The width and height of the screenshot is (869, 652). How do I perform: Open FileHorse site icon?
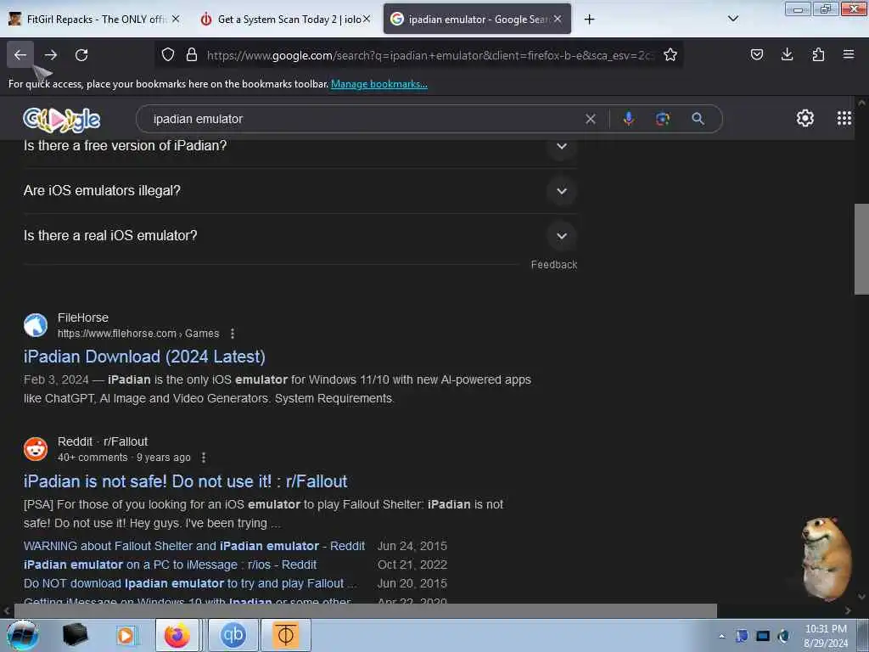(x=36, y=325)
